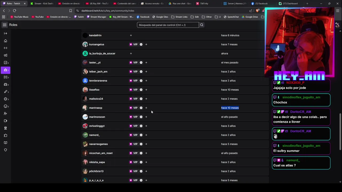
Task: Open user marimorazan profile name
Action: click(97, 117)
